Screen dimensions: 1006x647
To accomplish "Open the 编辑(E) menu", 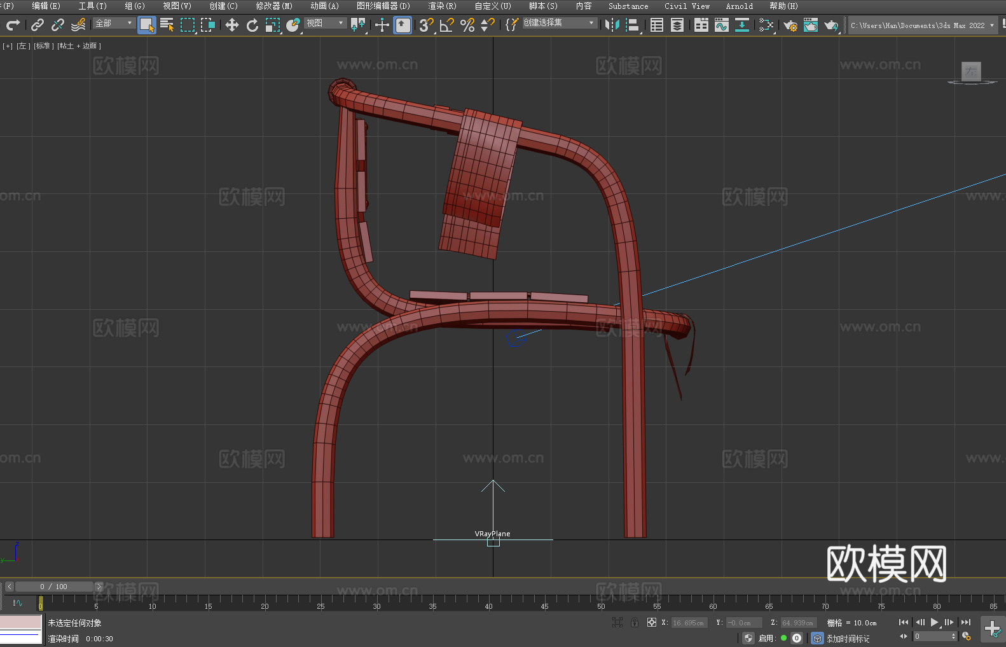I will [46, 6].
